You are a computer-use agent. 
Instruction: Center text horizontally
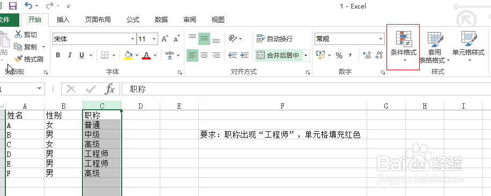[x=204, y=56]
